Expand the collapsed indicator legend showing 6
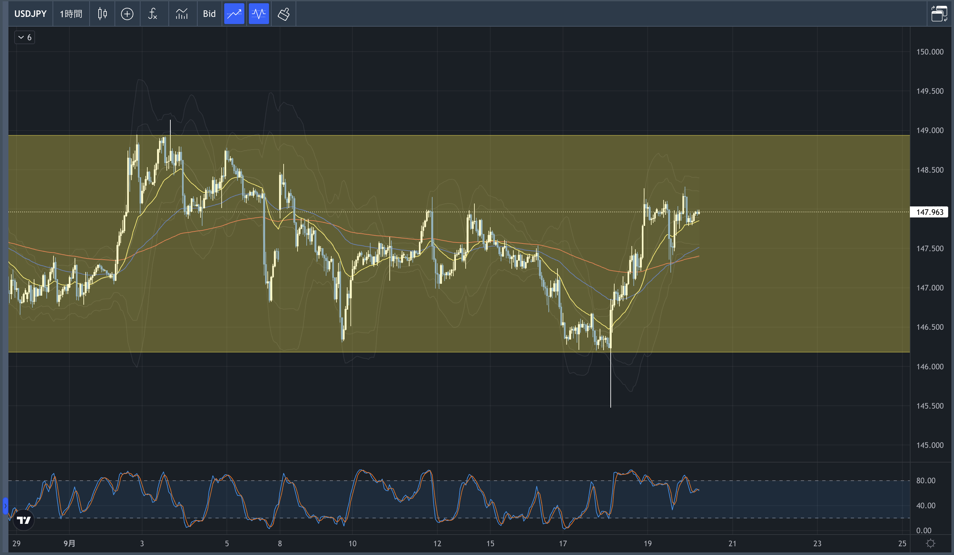Screen dimensions: 954x555 pyautogui.click(x=25, y=37)
